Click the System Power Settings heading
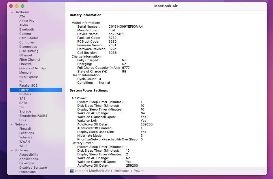Viewport: 273px width, 179px height. (89, 90)
